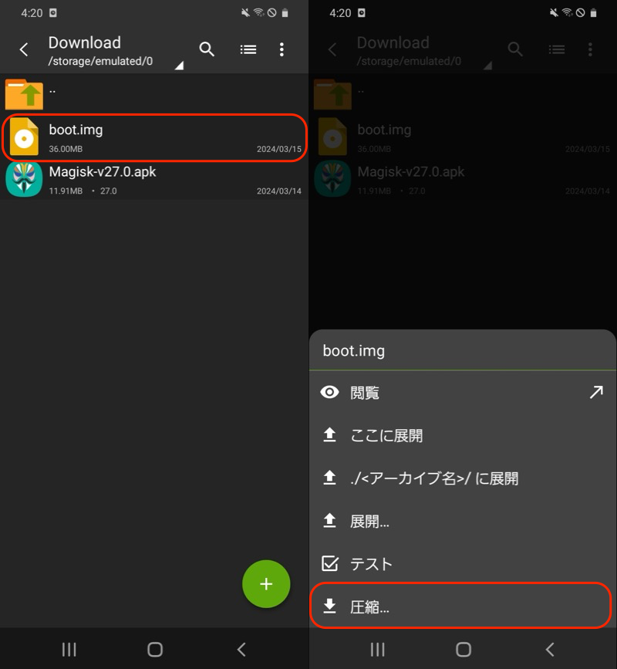The height and width of the screenshot is (669, 617).
Task: Open the three-dot overflow menu
Action: tap(282, 49)
